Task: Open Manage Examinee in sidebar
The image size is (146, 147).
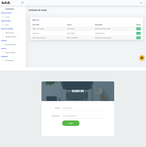Action: coord(11,37)
